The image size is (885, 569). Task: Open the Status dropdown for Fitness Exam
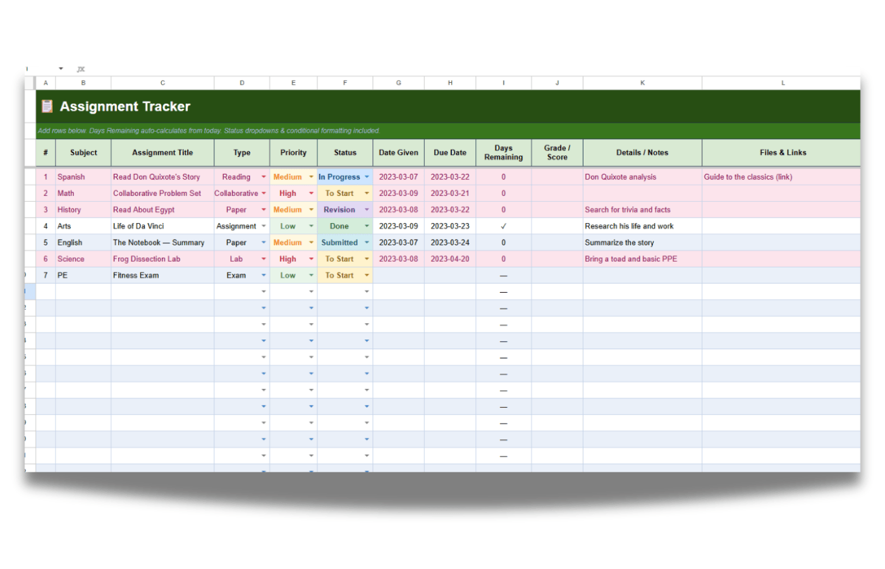point(367,275)
